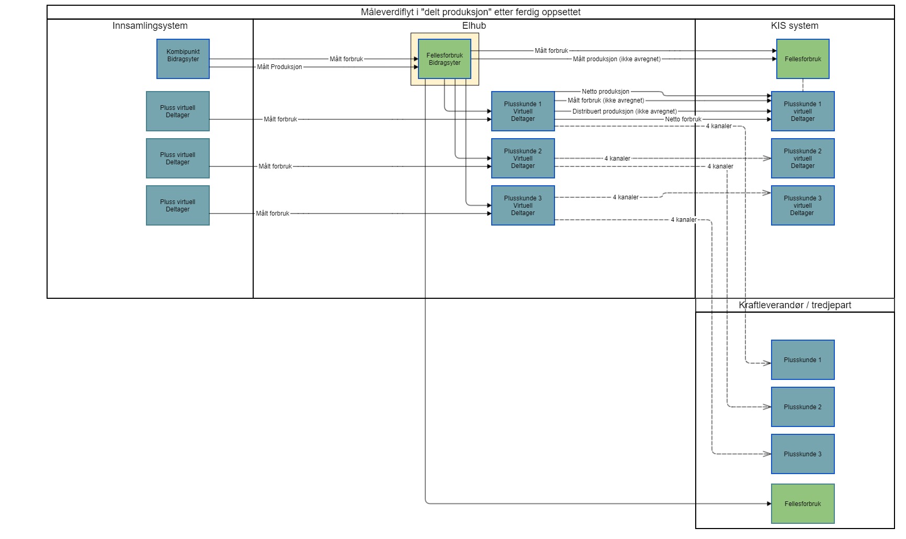Click Plusskunde 2 Virtuell Deltager in Elhub
The height and width of the screenshot is (539, 906).
[x=523, y=158]
